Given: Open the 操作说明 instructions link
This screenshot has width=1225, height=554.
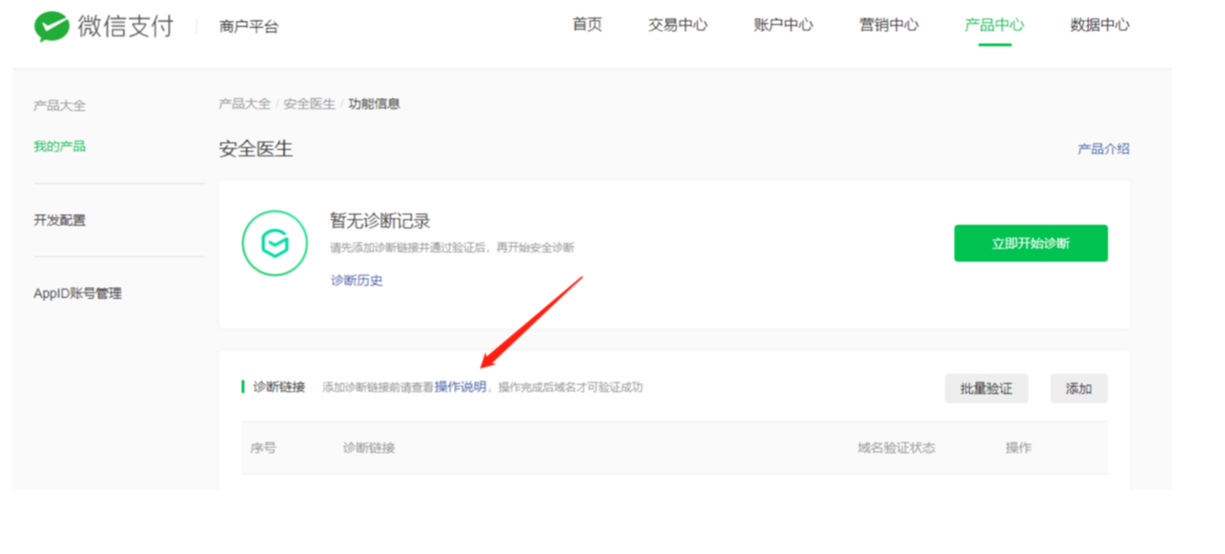Looking at the screenshot, I should tap(460, 387).
